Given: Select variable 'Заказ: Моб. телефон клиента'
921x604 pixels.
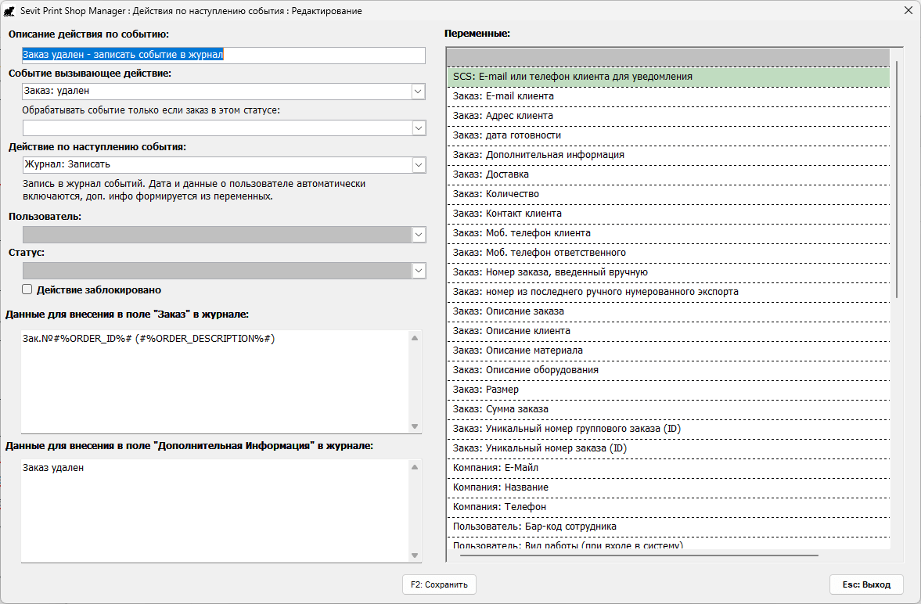Looking at the screenshot, I should (668, 233).
